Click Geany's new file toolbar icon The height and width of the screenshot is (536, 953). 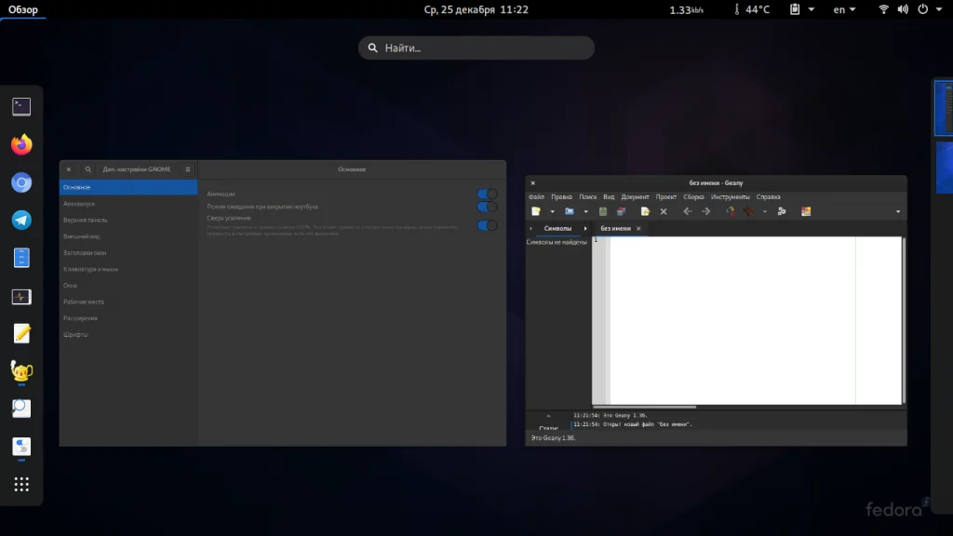tap(536, 211)
